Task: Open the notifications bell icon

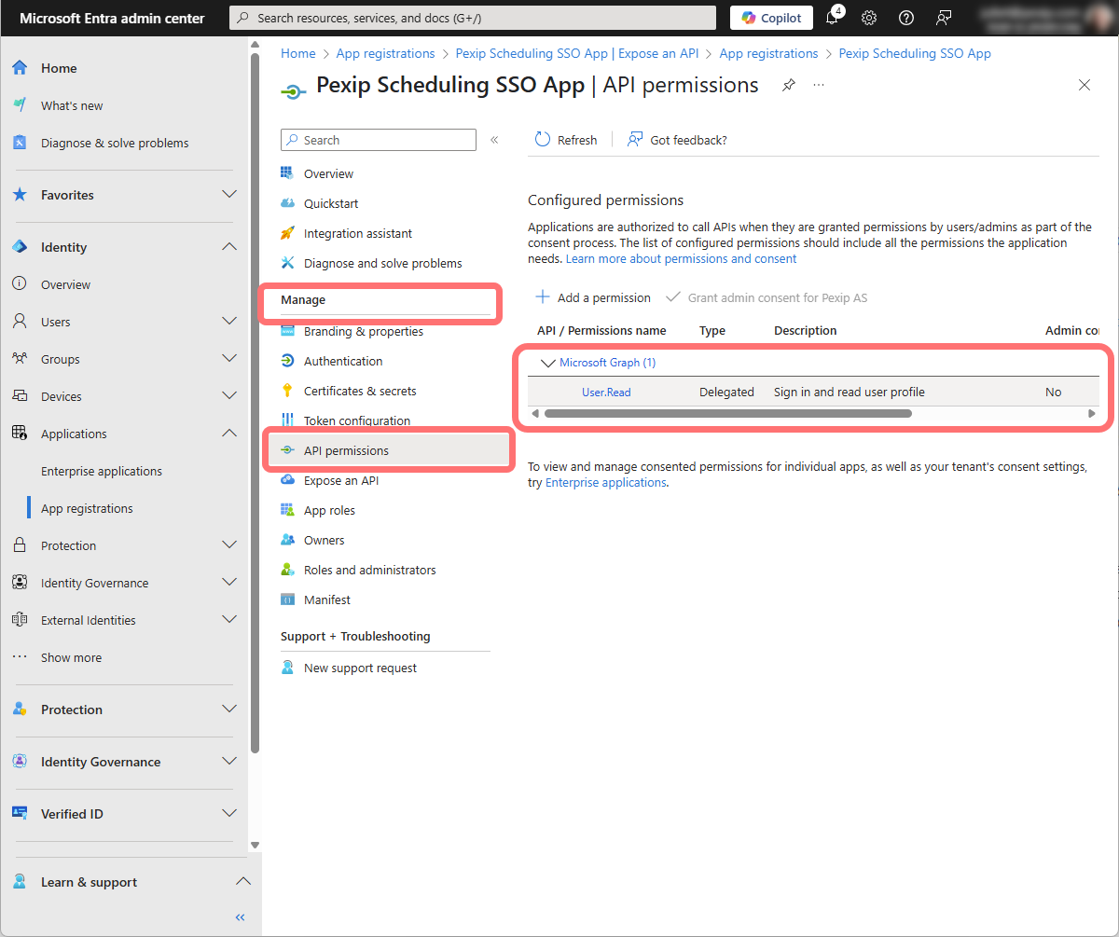Action: pos(832,18)
